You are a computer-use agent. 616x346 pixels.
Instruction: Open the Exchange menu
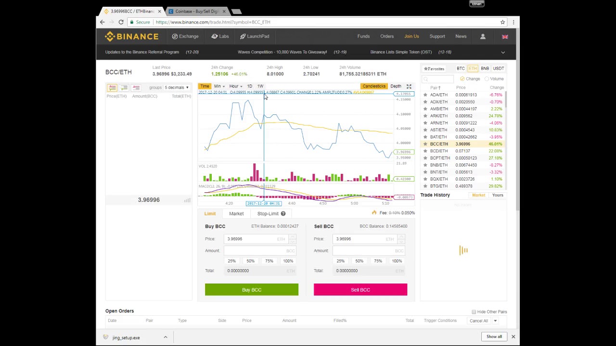(185, 37)
